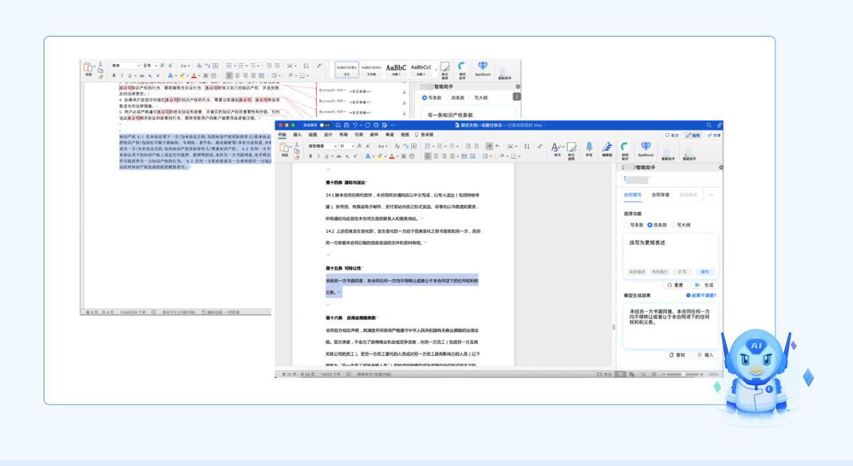Viewport: 853px width, 466px height.
Task: Close the front 智能助手 panel
Action: coord(720,167)
